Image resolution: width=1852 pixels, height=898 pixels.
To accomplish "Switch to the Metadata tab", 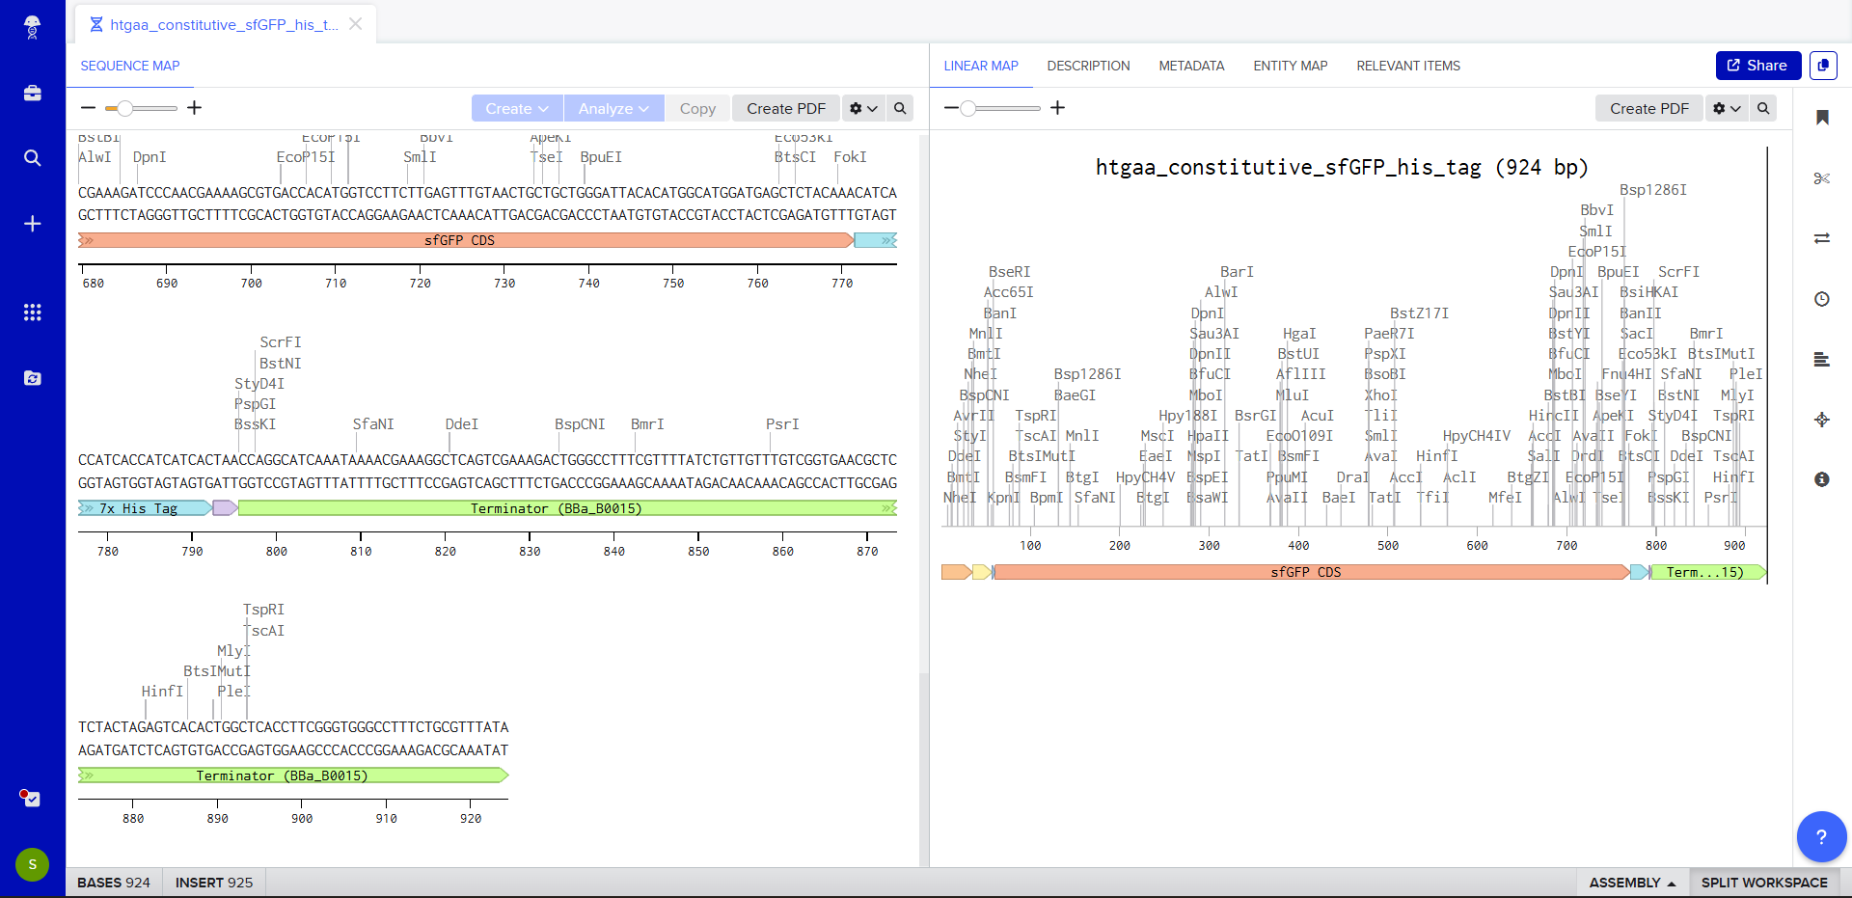I will pyautogui.click(x=1191, y=66).
